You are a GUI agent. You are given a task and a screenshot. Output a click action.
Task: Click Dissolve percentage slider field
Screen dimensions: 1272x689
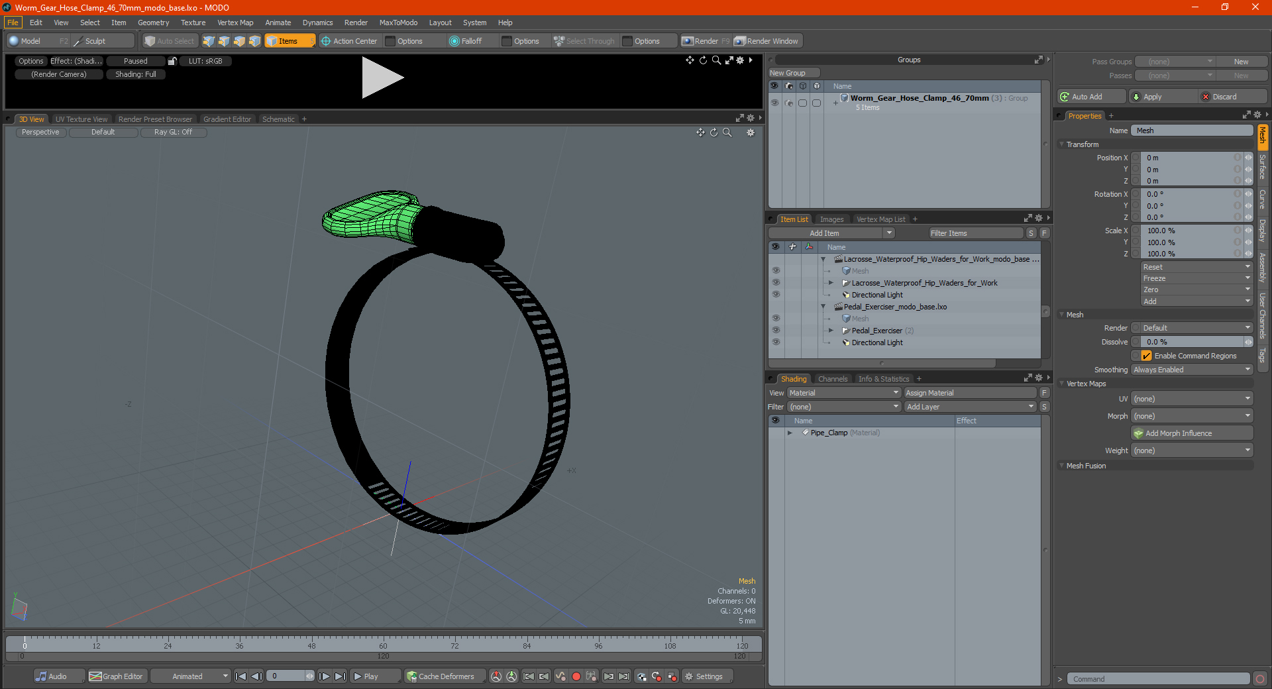[1191, 342]
